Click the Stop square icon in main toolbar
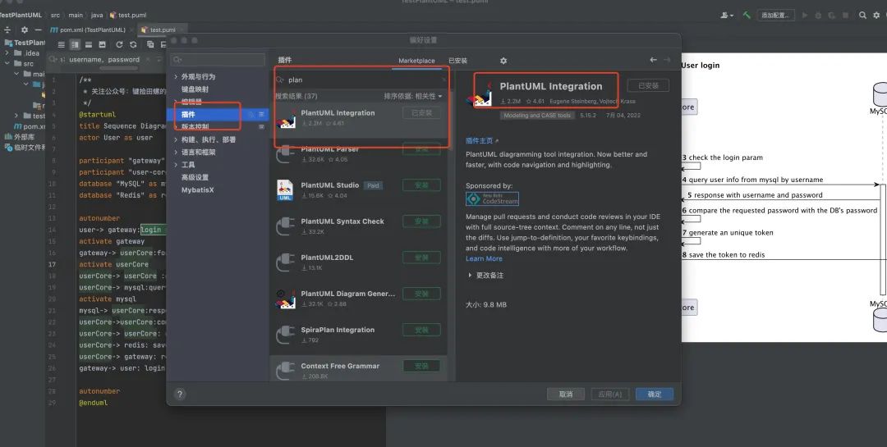 [x=846, y=16]
